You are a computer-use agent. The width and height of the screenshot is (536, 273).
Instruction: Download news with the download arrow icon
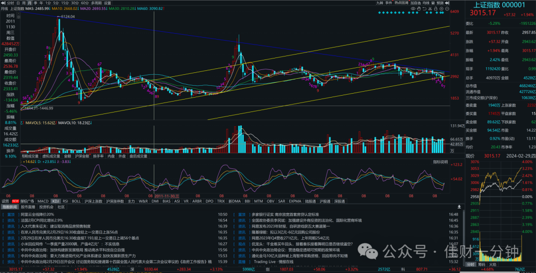pyautogui.click(x=459, y=207)
